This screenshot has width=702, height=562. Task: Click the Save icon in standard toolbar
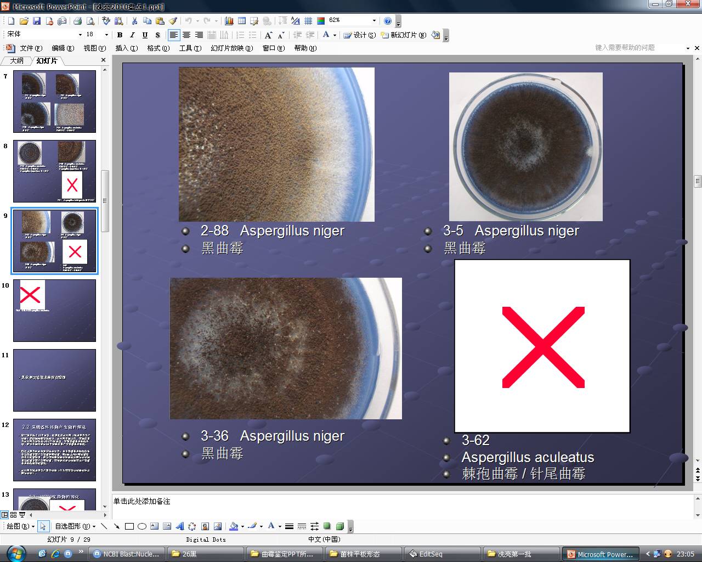[37, 21]
